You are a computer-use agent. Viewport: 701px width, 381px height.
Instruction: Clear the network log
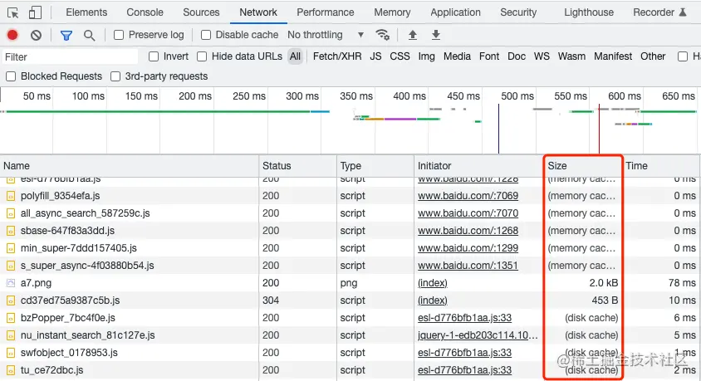click(x=37, y=35)
